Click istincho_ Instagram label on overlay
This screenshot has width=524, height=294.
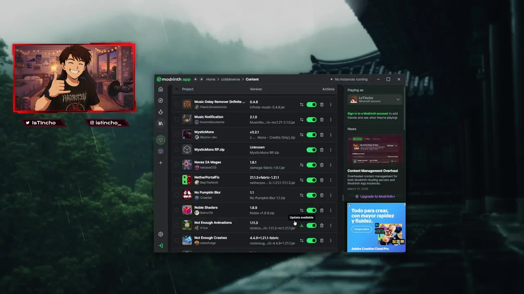[106, 122]
